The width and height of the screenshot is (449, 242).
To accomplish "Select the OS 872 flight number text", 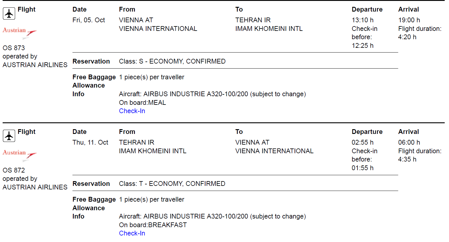I will click(14, 170).
